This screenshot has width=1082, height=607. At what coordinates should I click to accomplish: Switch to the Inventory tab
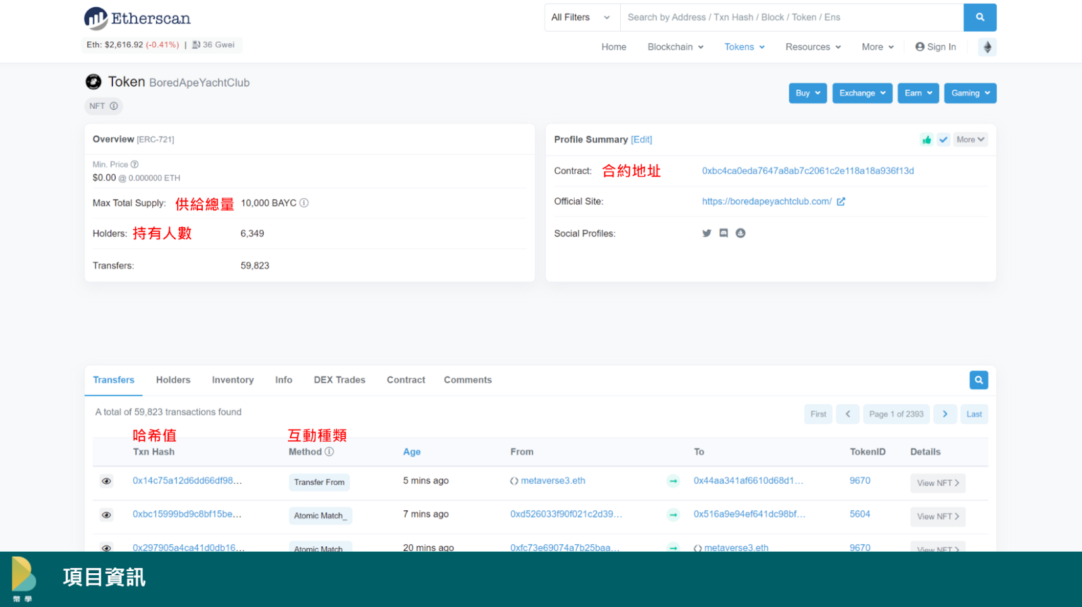233,380
